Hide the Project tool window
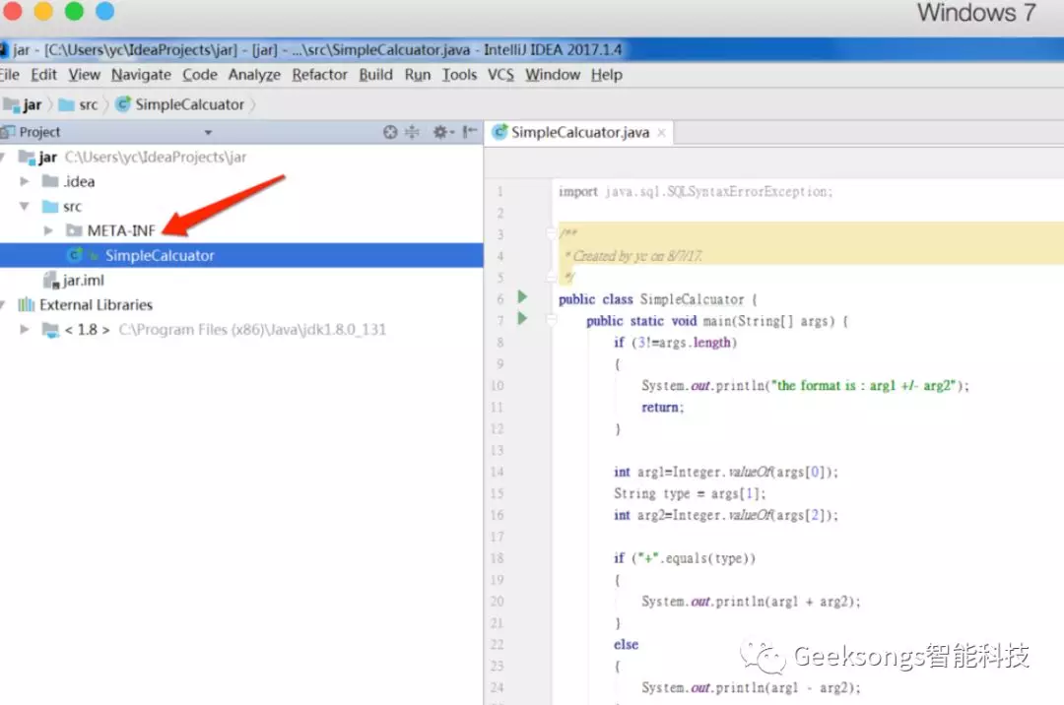 tap(470, 132)
